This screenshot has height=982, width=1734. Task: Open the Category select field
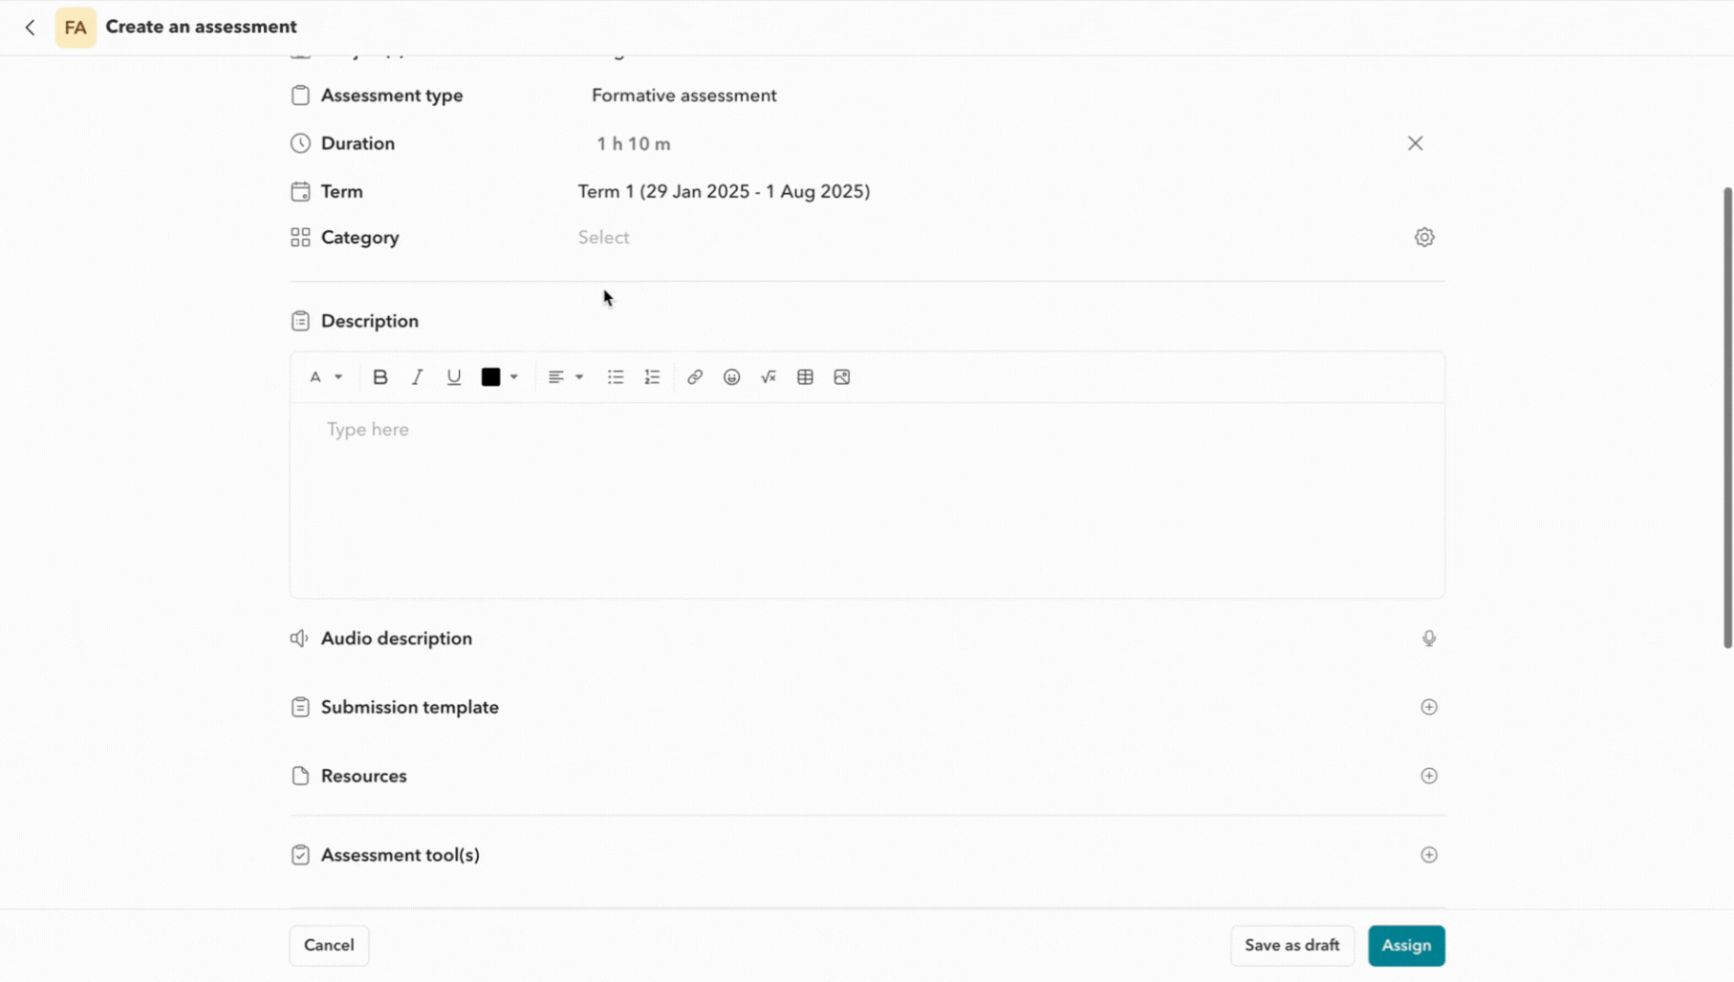coord(604,237)
